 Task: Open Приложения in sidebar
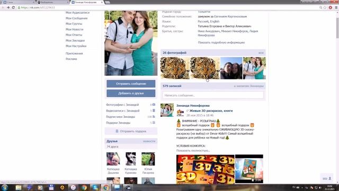click(x=74, y=53)
